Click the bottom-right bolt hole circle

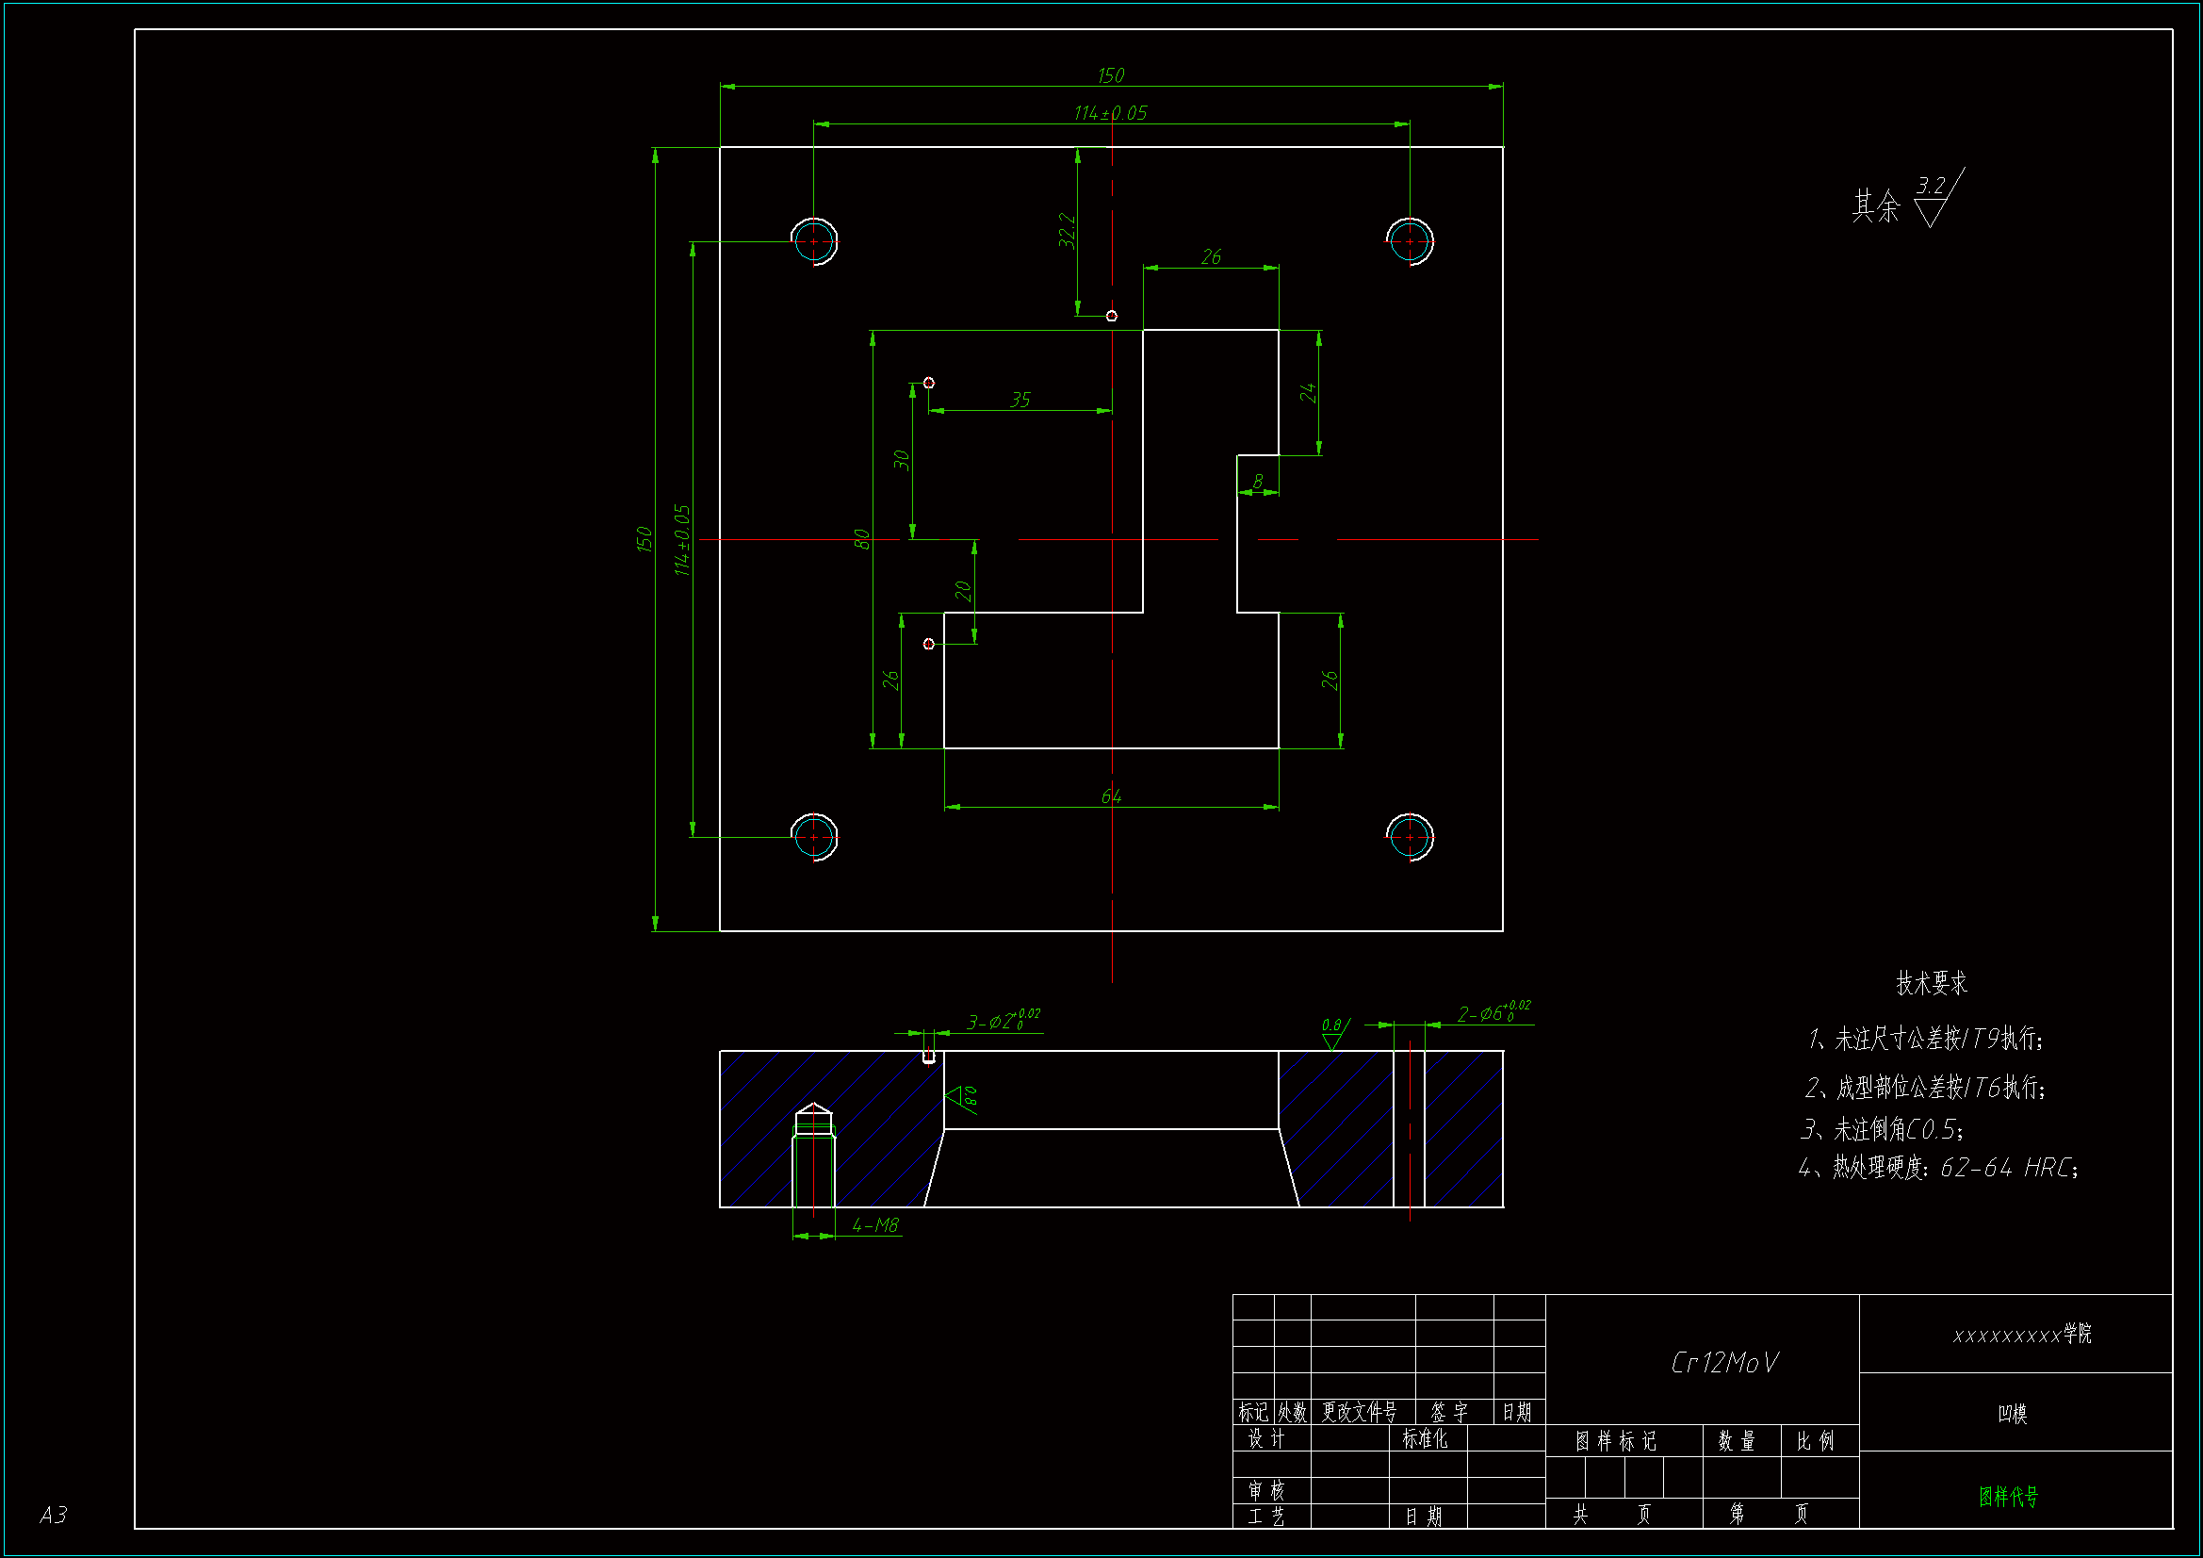coord(1410,837)
